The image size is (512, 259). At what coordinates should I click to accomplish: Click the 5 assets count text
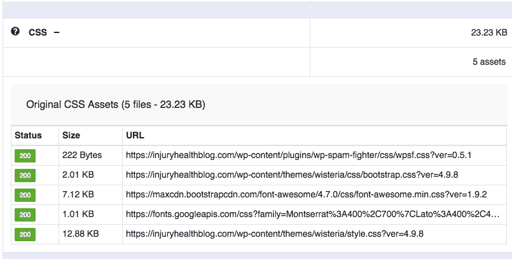click(490, 62)
